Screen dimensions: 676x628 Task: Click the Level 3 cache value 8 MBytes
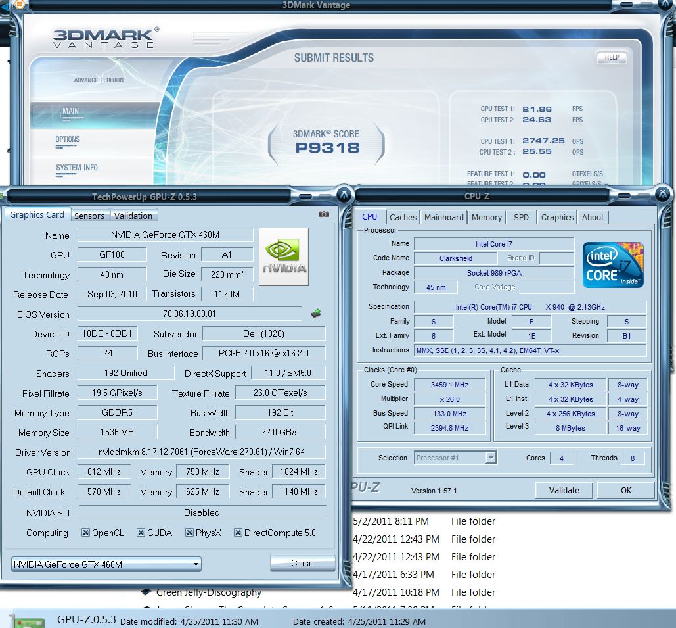click(570, 428)
